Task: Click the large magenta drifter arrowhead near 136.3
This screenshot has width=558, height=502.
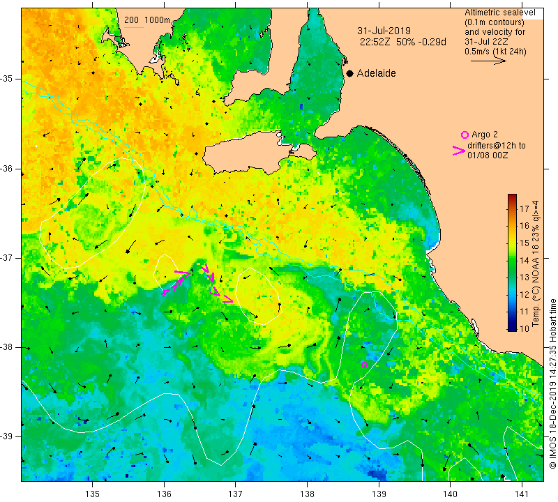Action: 183,274
